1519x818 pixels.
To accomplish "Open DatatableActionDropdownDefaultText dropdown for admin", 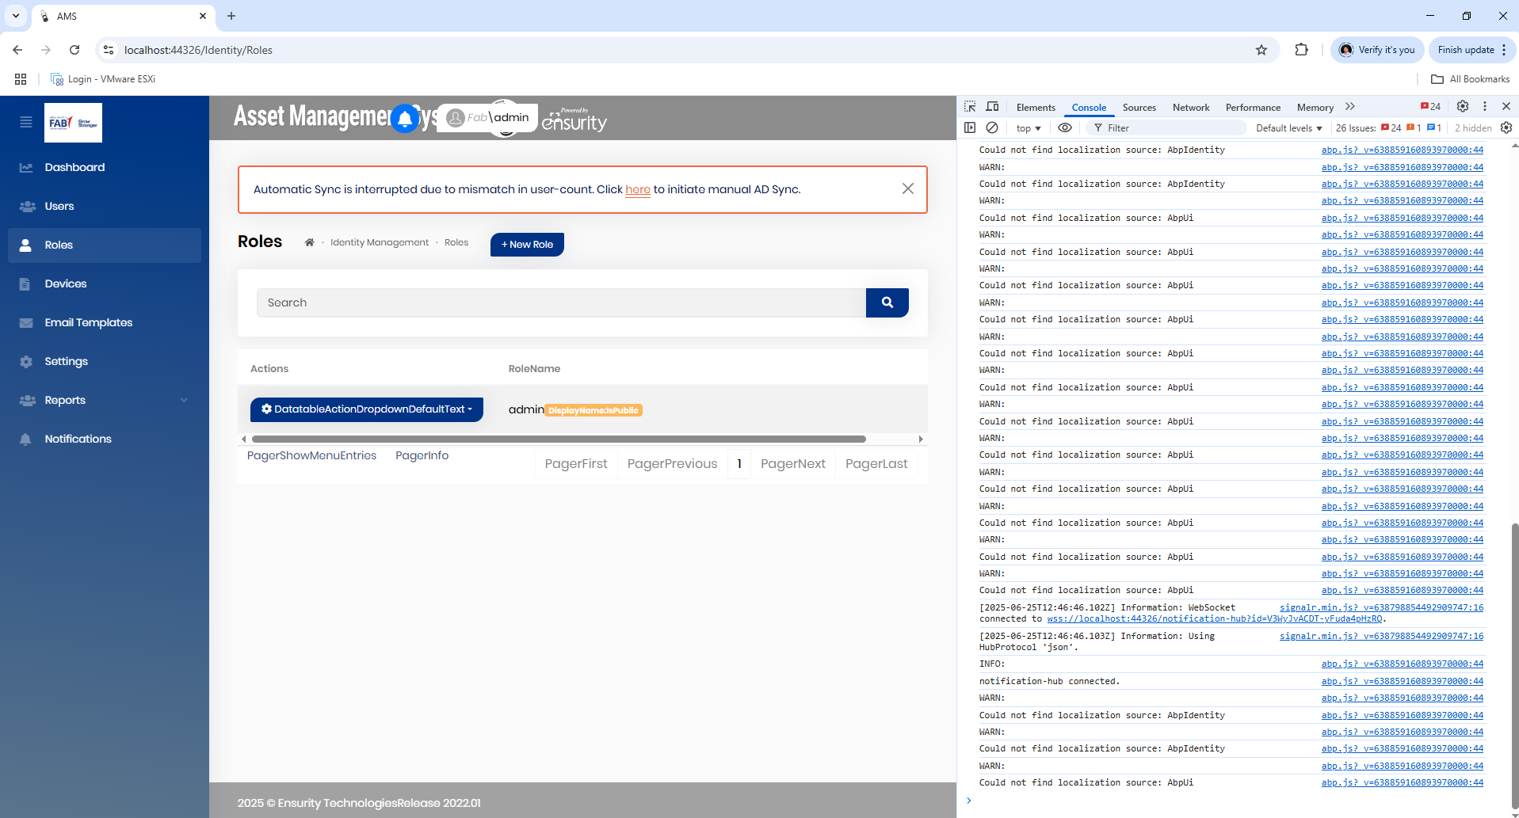I will point(367,409).
